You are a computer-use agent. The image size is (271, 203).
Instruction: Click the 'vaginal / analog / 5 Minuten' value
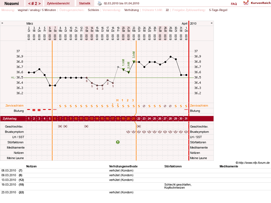click(37, 10)
